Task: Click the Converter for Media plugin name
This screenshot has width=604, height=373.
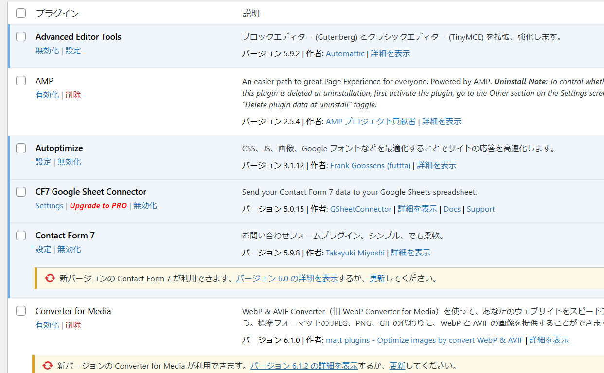Action: (x=73, y=311)
